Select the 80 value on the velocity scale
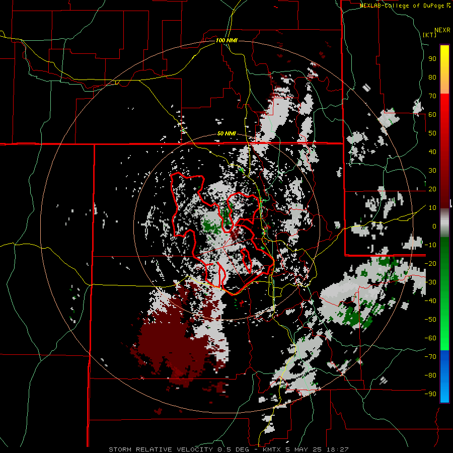This screenshot has height=453, width=453. coord(432,78)
